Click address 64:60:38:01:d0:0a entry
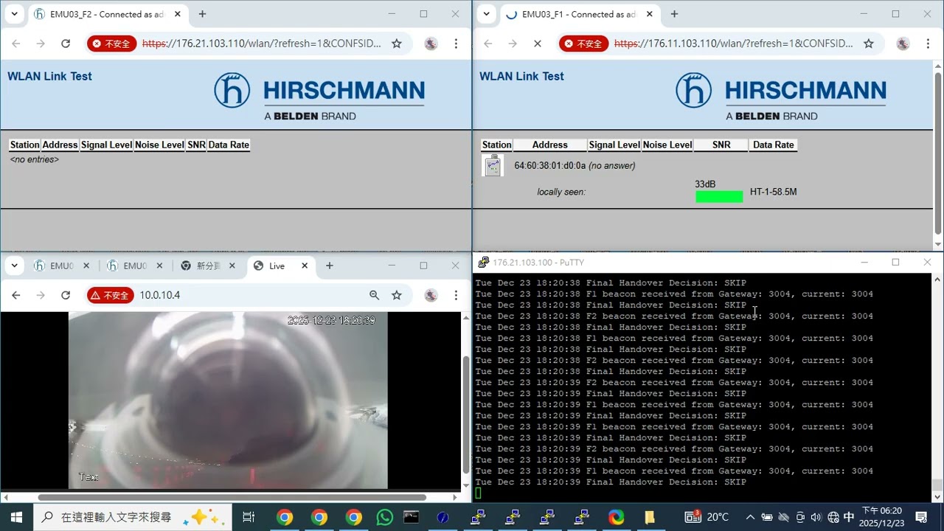 [549, 165]
